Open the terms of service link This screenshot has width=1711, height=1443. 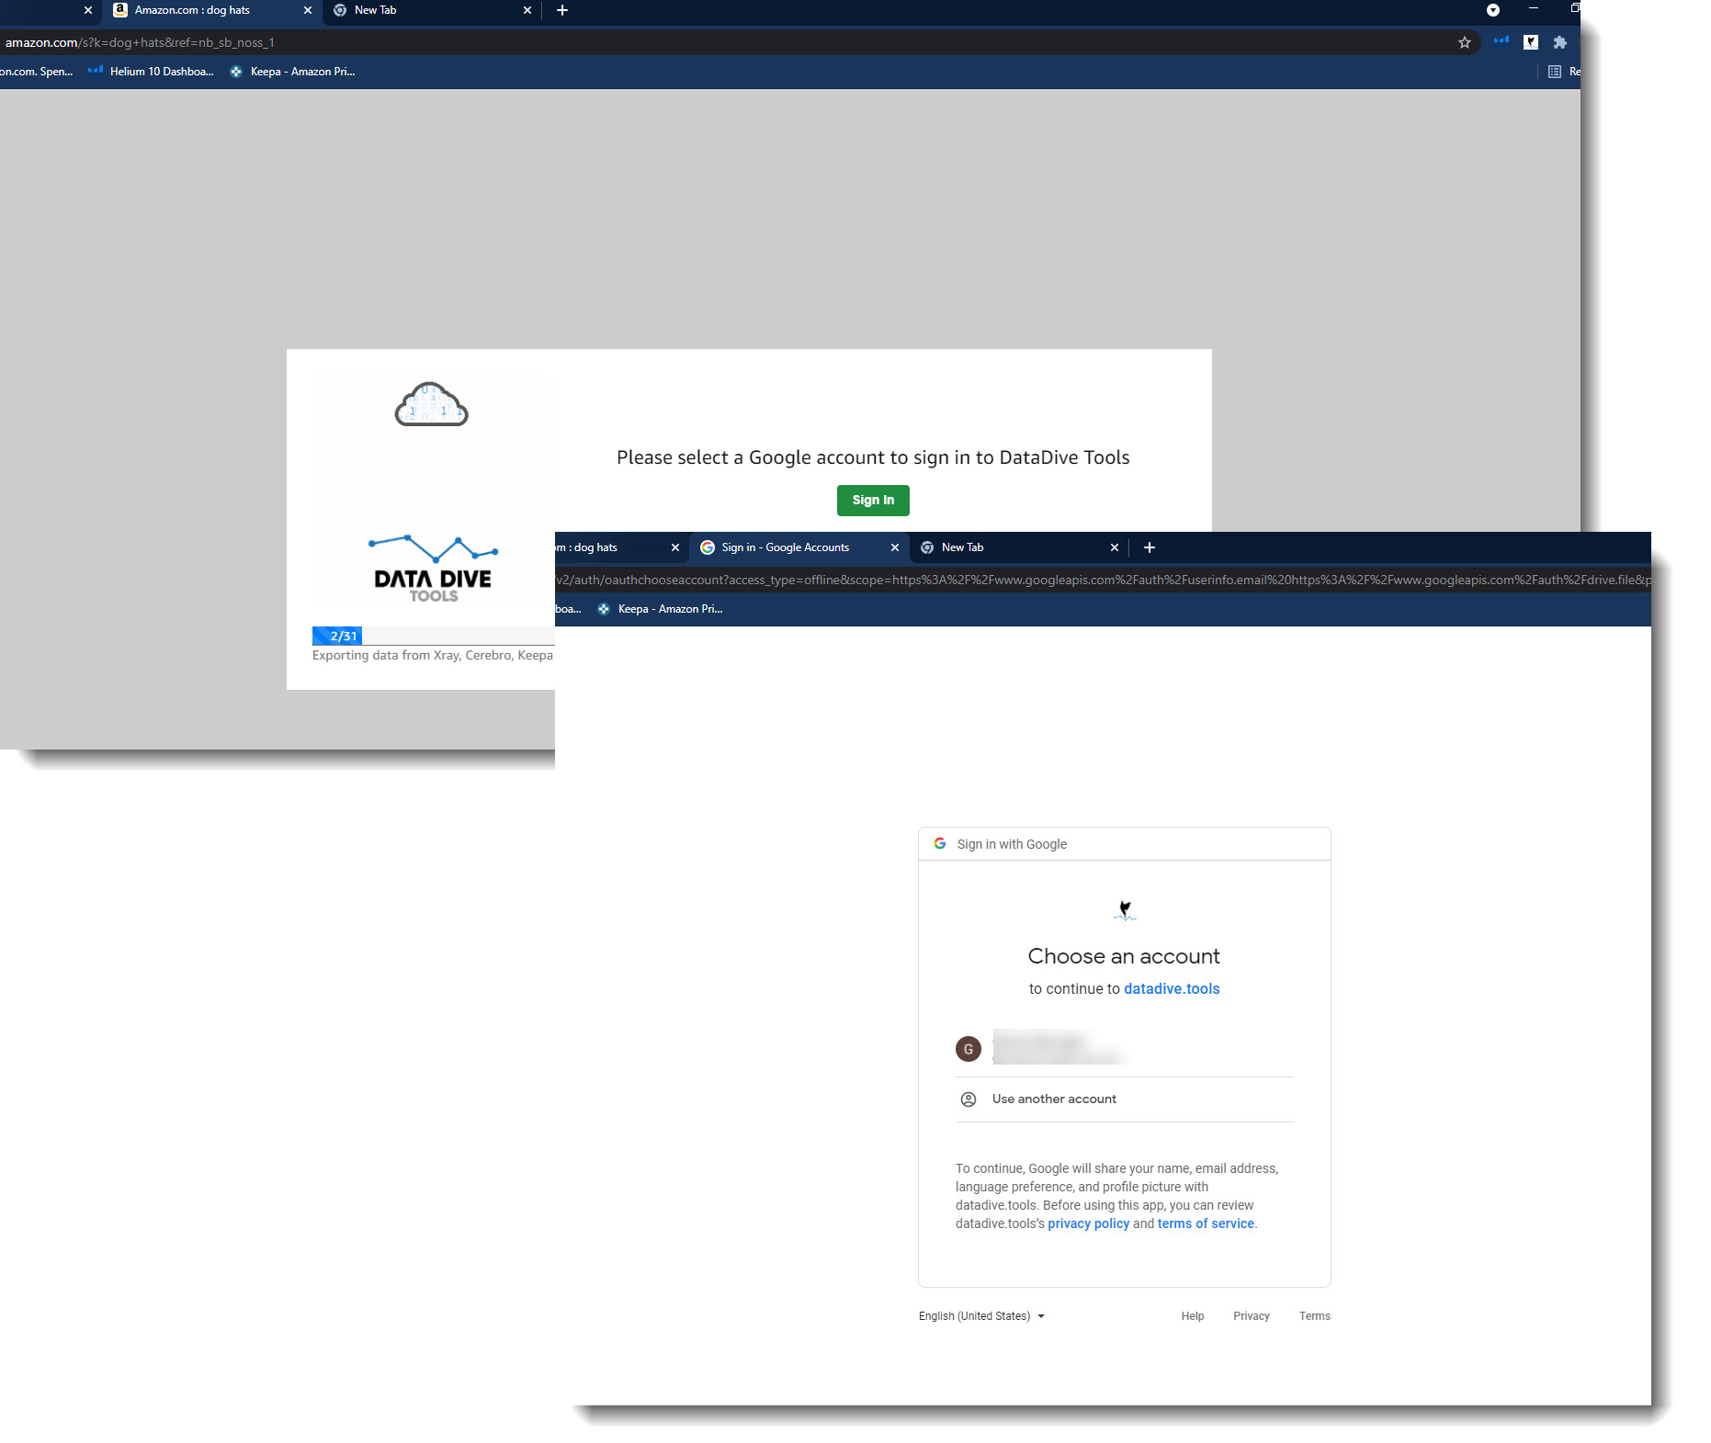pos(1206,1223)
